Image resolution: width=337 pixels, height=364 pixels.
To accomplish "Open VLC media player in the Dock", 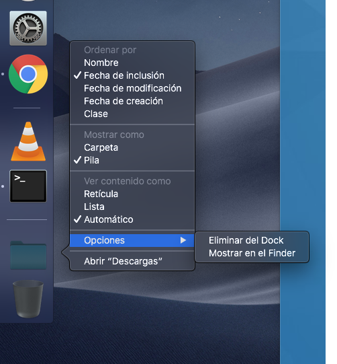I will pyautogui.click(x=28, y=141).
